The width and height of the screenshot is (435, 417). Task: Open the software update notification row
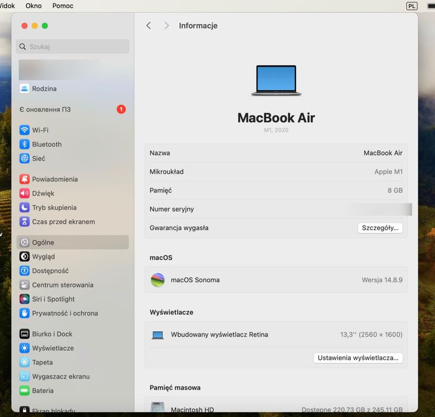click(x=73, y=109)
